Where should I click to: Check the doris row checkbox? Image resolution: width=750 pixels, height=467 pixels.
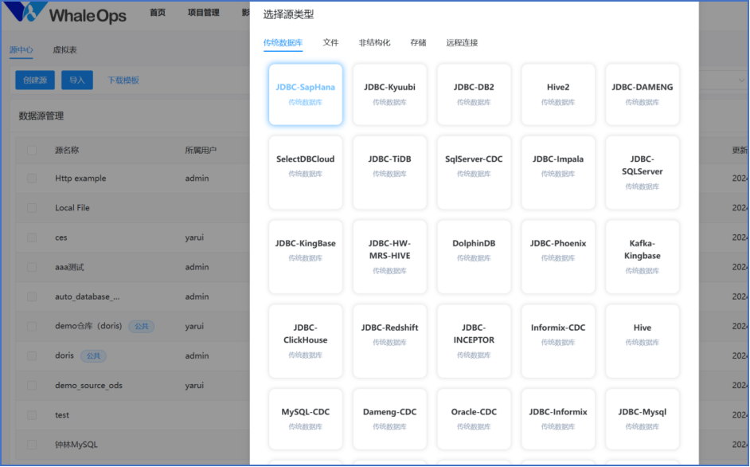click(x=32, y=356)
